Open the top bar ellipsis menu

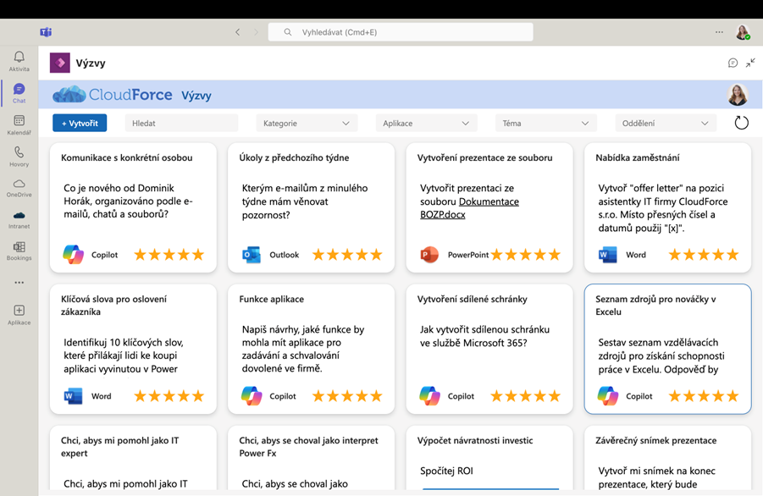coord(719,32)
